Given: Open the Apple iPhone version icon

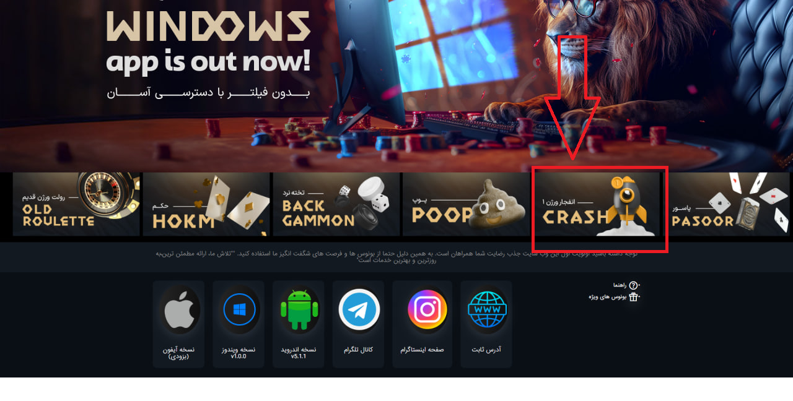Looking at the screenshot, I should (x=179, y=309).
